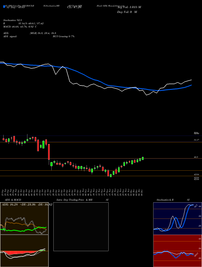Click the 51.17 price level label
This screenshot has height=267, width=202.
pyautogui.click(x=196, y=140)
